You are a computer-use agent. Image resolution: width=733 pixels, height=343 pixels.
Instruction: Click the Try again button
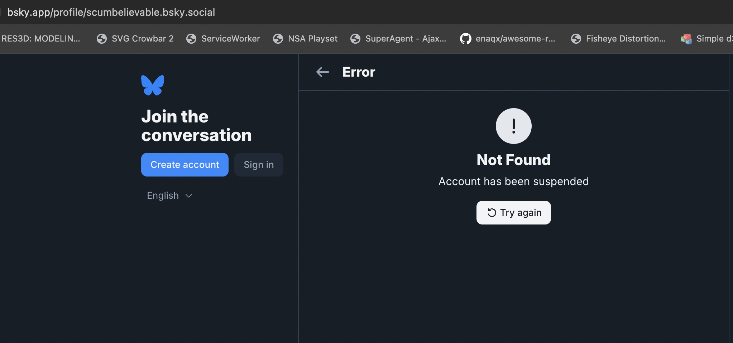click(x=514, y=213)
